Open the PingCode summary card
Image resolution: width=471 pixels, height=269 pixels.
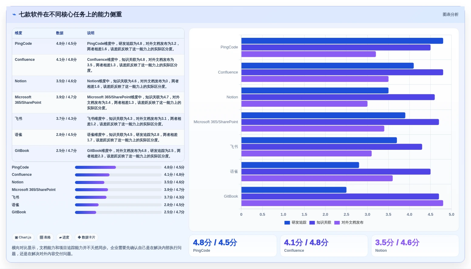(x=233, y=246)
